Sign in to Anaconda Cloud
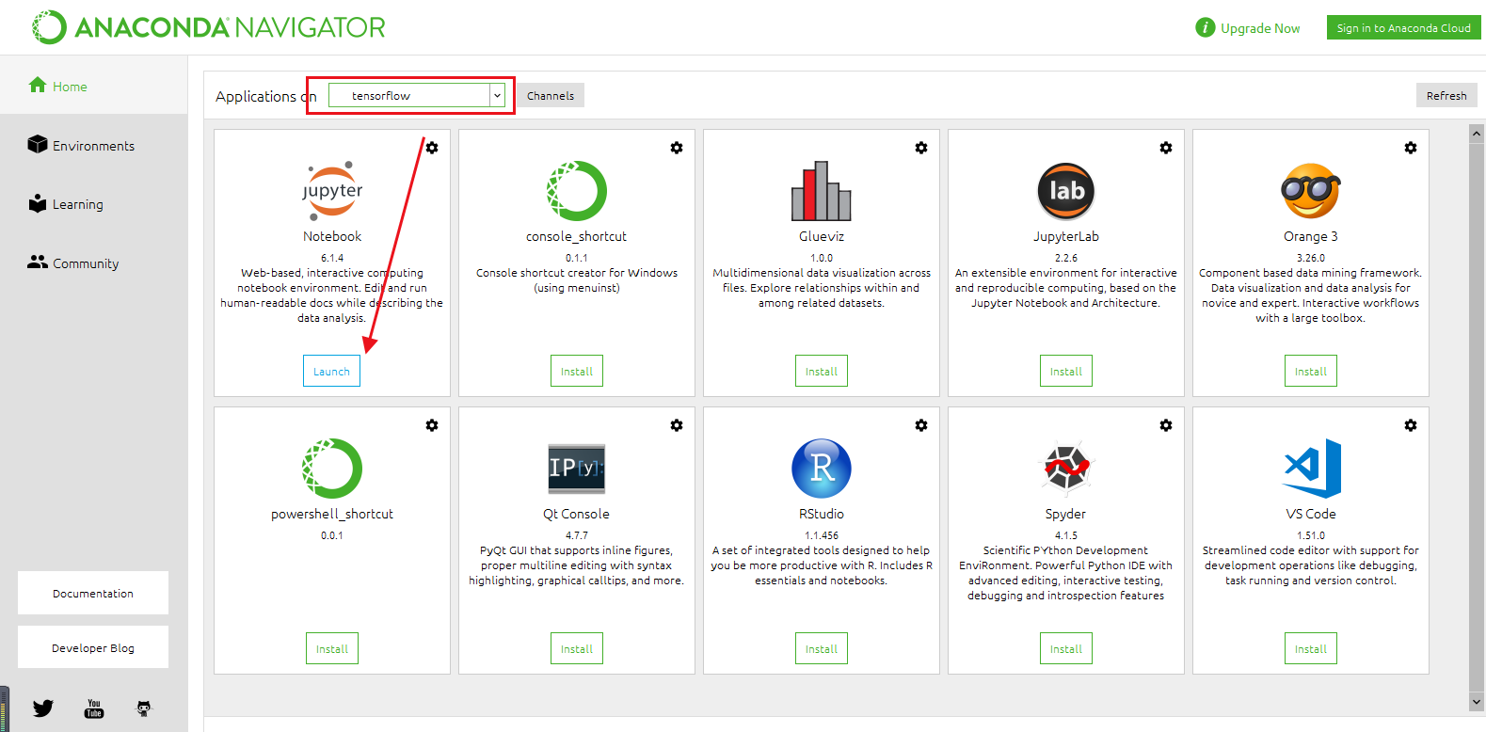 click(1403, 27)
